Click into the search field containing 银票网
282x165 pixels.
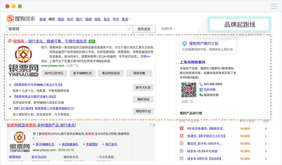pos(66,29)
